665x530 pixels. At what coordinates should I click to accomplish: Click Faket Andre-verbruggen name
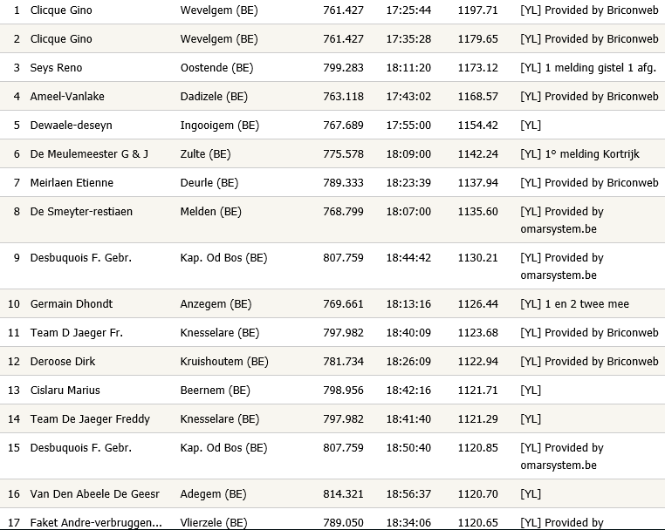[96, 523]
